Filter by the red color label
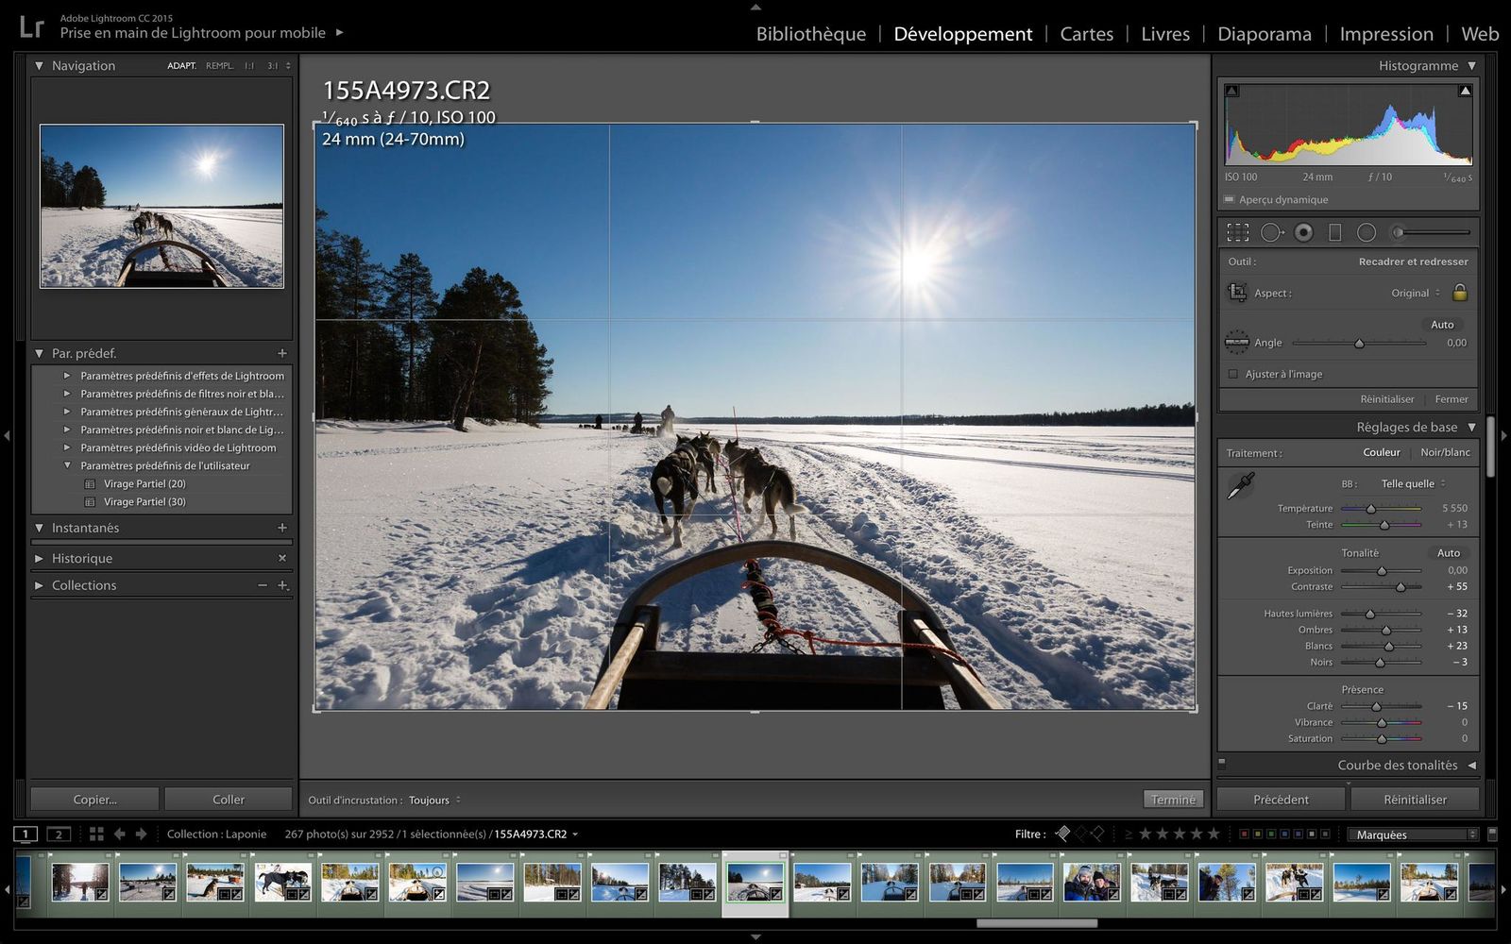This screenshot has height=944, width=1511. tap(1244, 834)
